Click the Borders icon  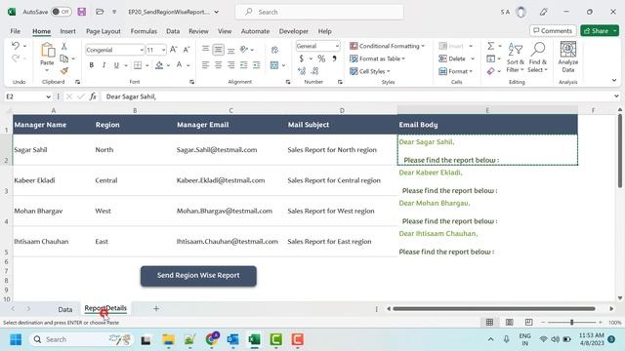tap(138, 65)
